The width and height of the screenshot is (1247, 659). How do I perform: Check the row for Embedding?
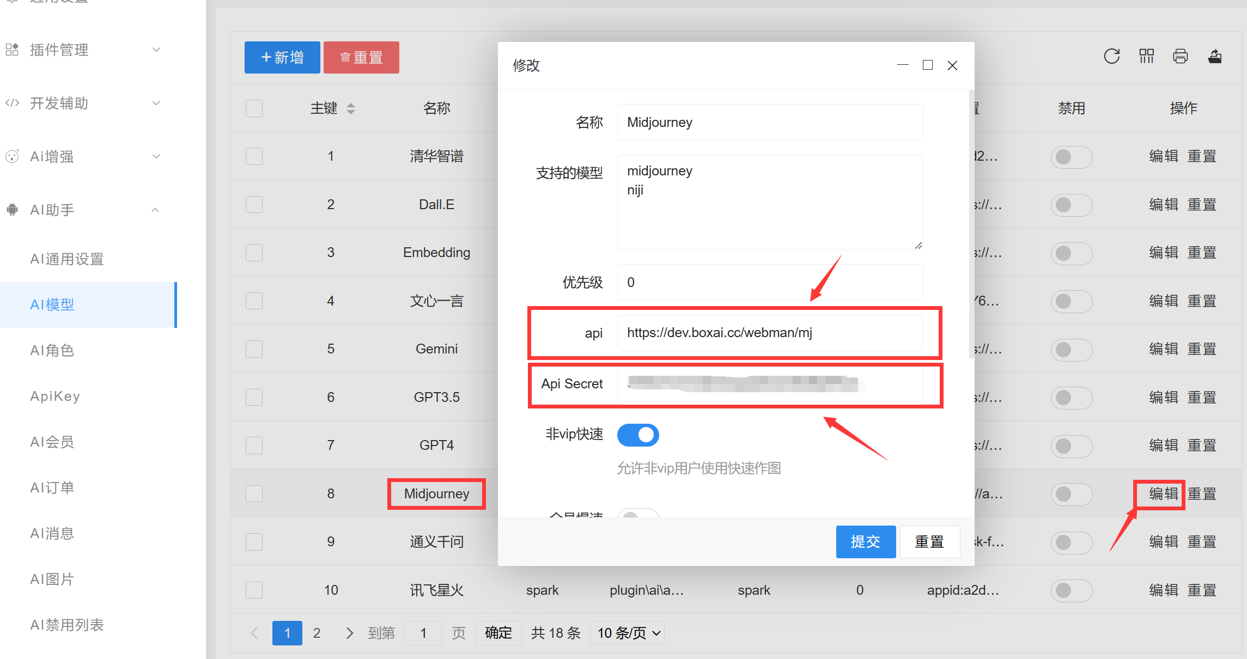[x=254, y=253]
